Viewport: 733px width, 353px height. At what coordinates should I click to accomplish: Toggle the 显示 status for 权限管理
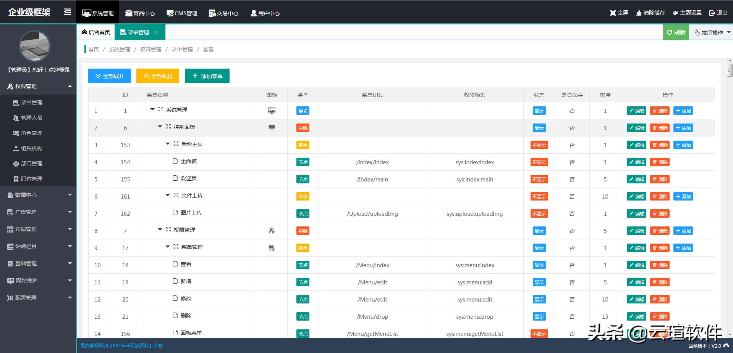539,231
